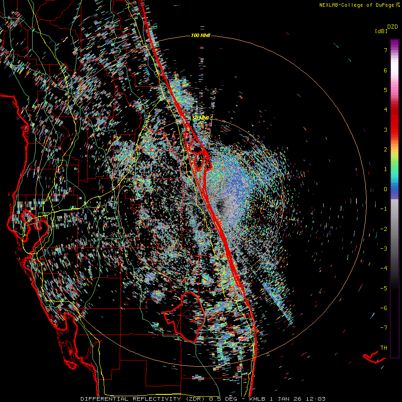This screenshot has height=402, width=402.
Task: Click the "DZD" legend title
Action: (x=393, y=27)
